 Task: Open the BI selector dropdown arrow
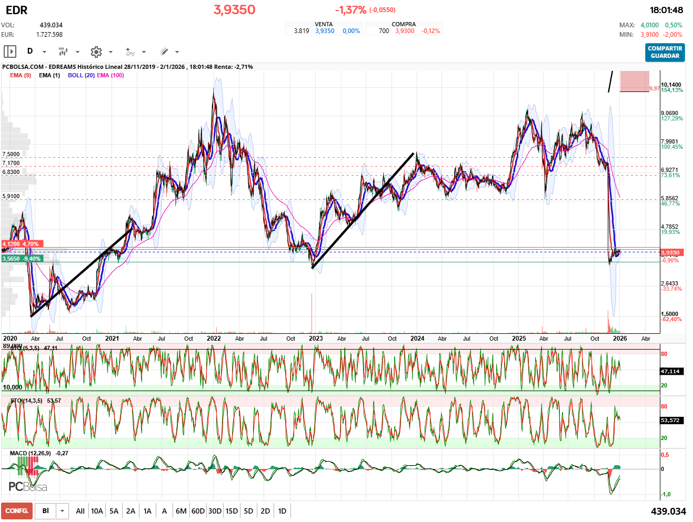[x=62, y=511]
